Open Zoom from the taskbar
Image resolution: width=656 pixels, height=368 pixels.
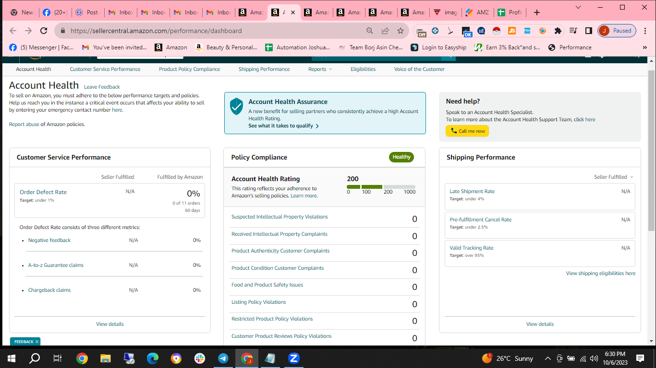click(294, 358)
